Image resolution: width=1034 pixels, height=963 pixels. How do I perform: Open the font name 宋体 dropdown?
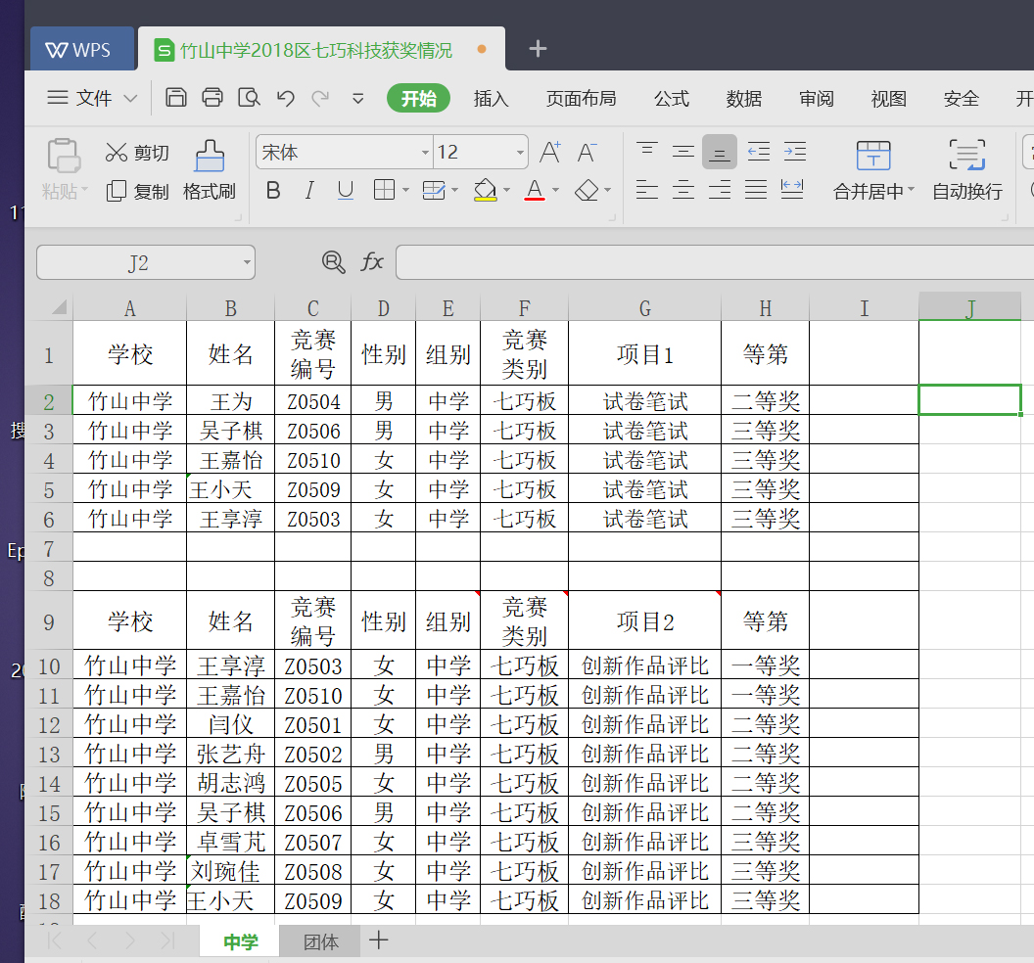(x=425, y=153)
